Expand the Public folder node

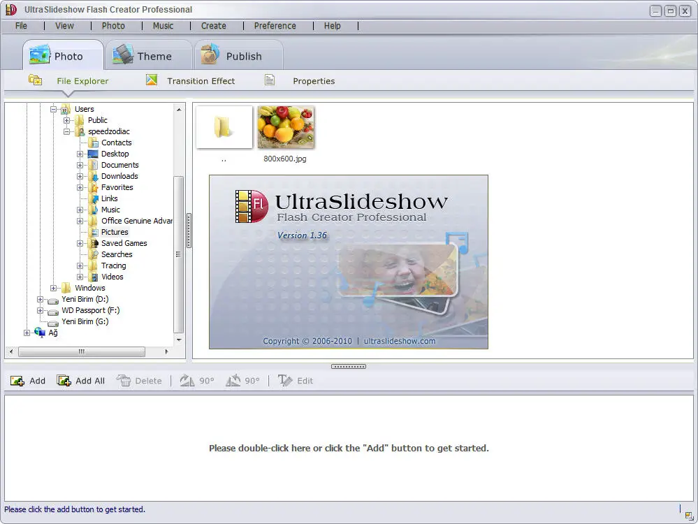pos(67,120)
